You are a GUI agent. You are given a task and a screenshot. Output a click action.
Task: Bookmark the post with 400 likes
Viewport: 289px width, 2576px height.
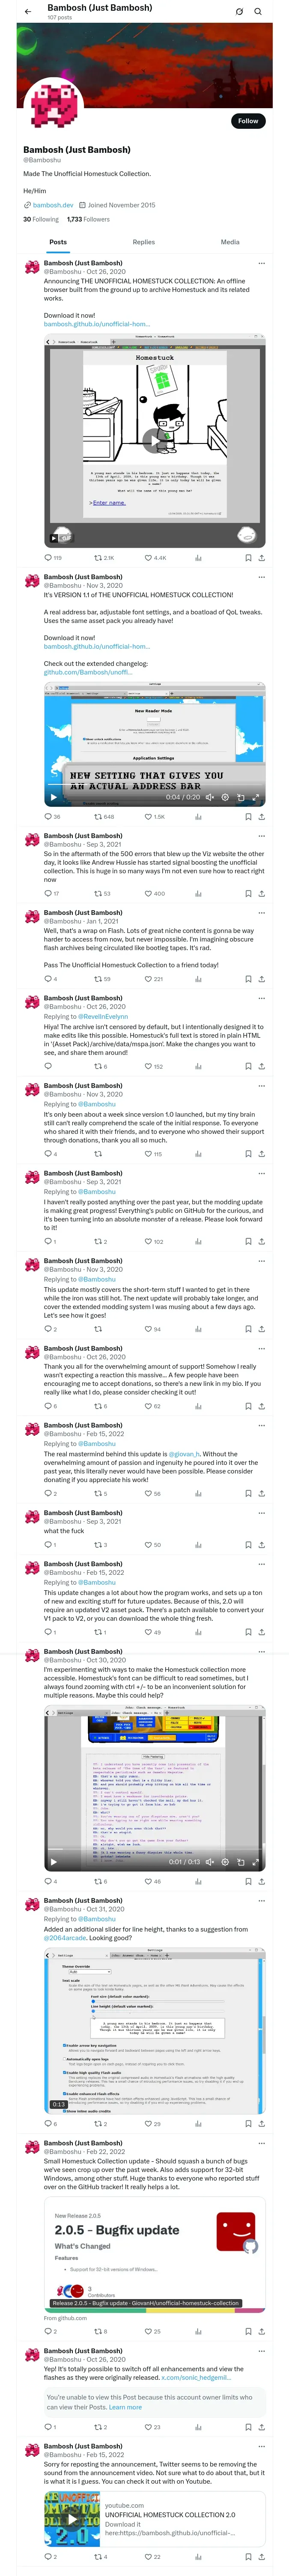(x=247, y=894)
